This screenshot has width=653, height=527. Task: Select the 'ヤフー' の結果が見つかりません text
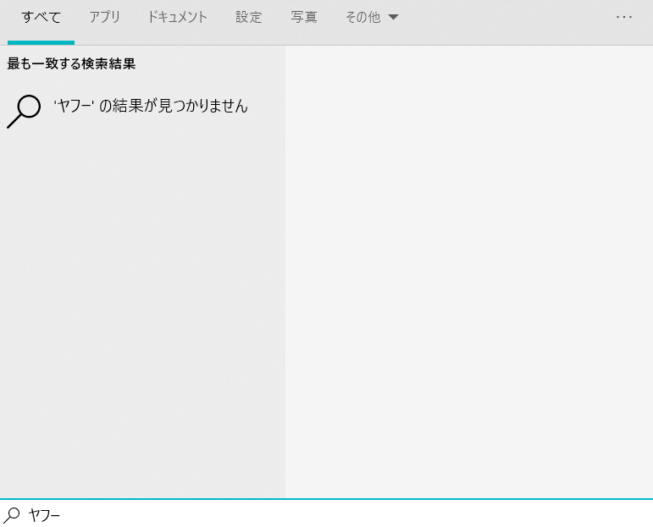[x=151, y=106]
